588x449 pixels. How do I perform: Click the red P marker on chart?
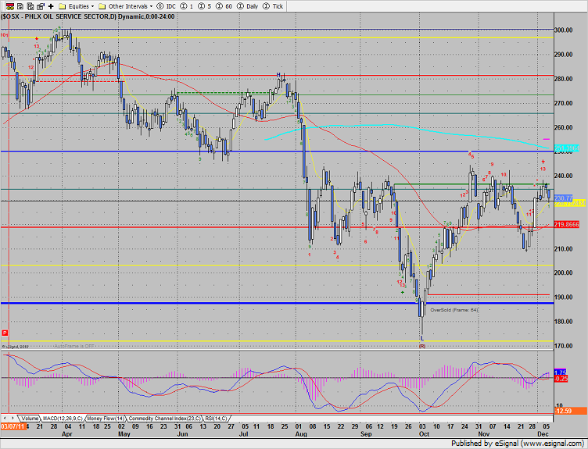(5, 333)
